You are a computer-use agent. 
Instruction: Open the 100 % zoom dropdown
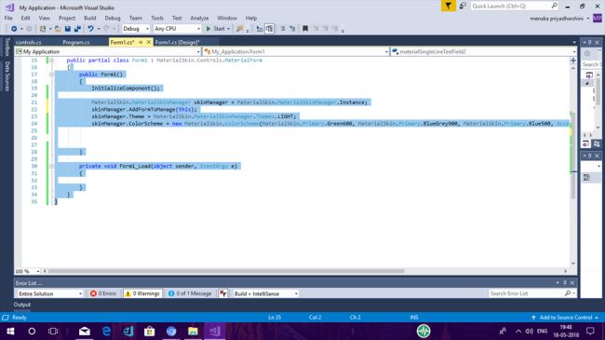click(x=27, y=271)
